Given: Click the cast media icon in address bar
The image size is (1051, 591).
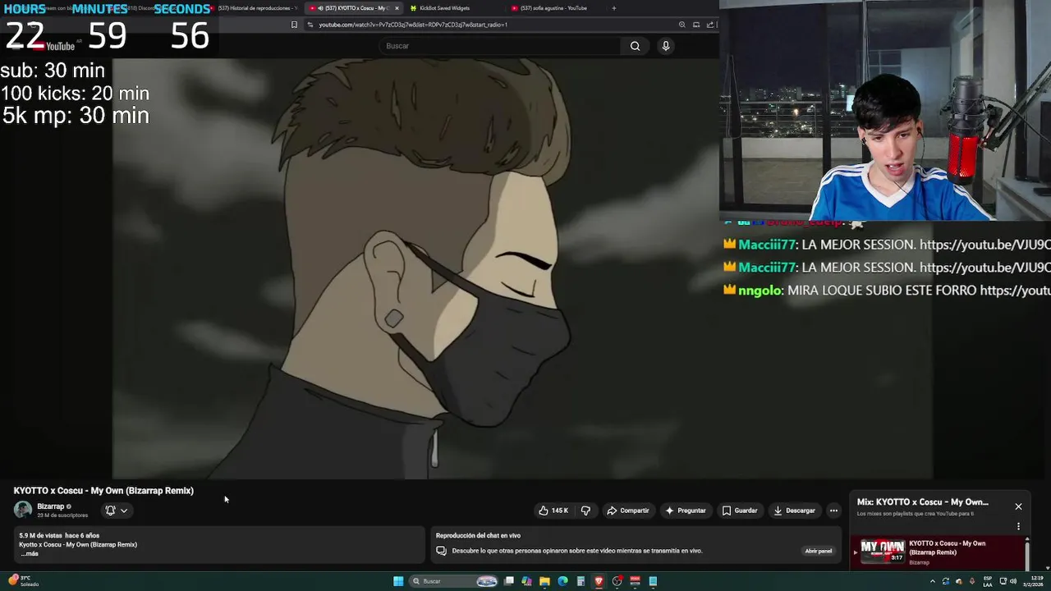Looking at the screenshot, I should point(696,25).
